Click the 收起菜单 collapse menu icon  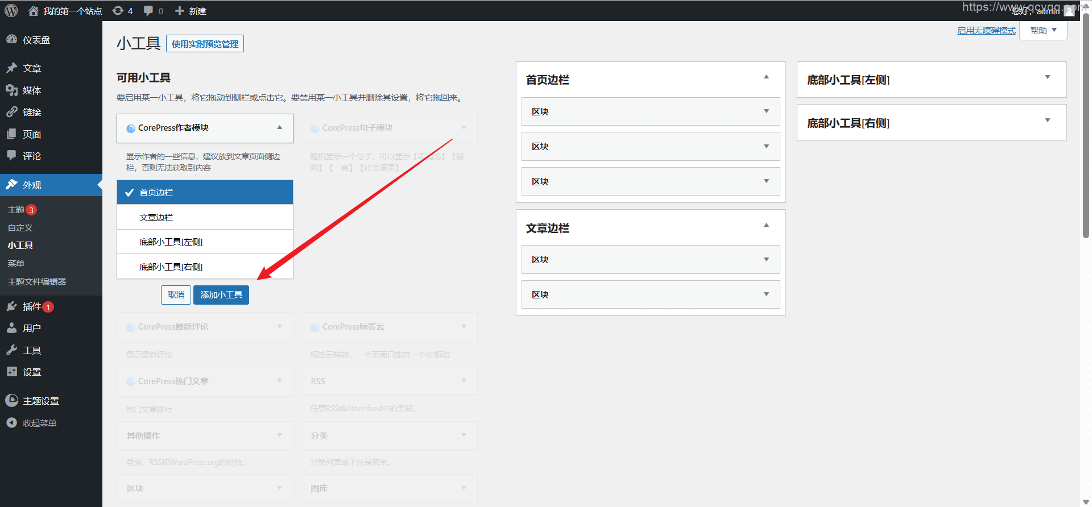coord(11,423)
